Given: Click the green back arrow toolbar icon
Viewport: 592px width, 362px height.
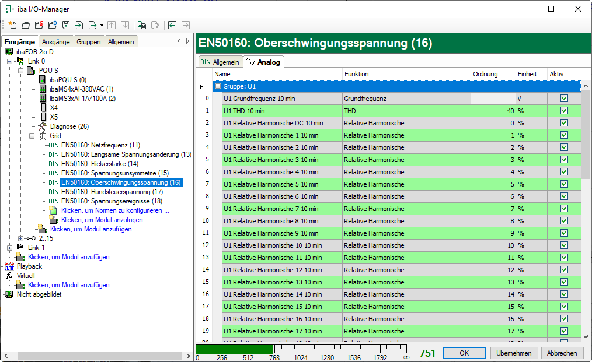Looking at the screenshot, I should click(x=172, y=25).
